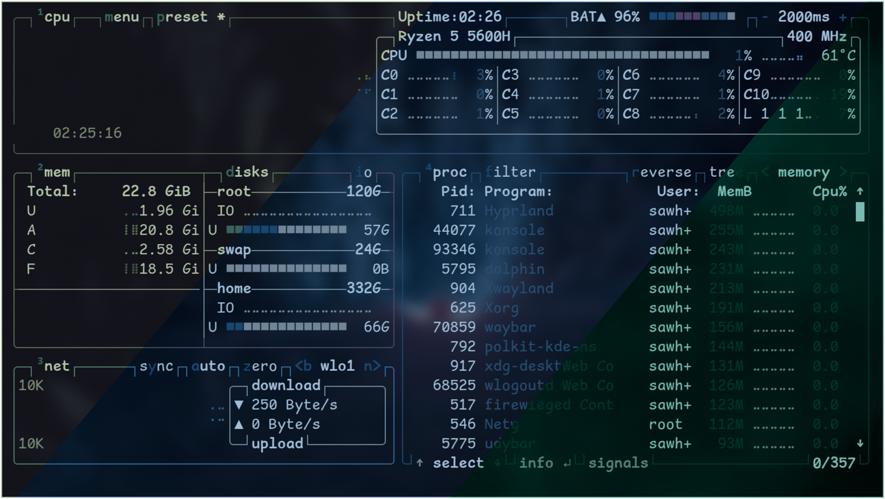
Task: Select core C0 usage row
Action: (x=437, y=75)
